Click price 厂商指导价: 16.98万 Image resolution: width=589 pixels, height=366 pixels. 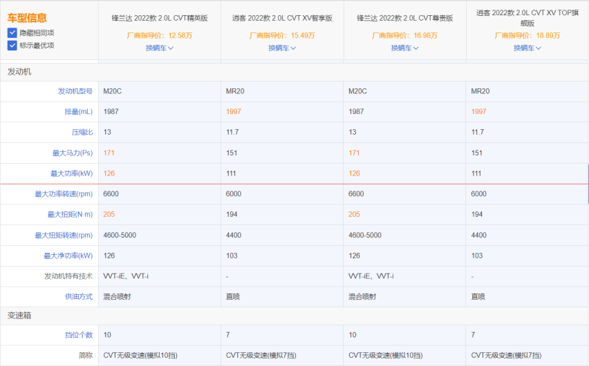(405, 35)
